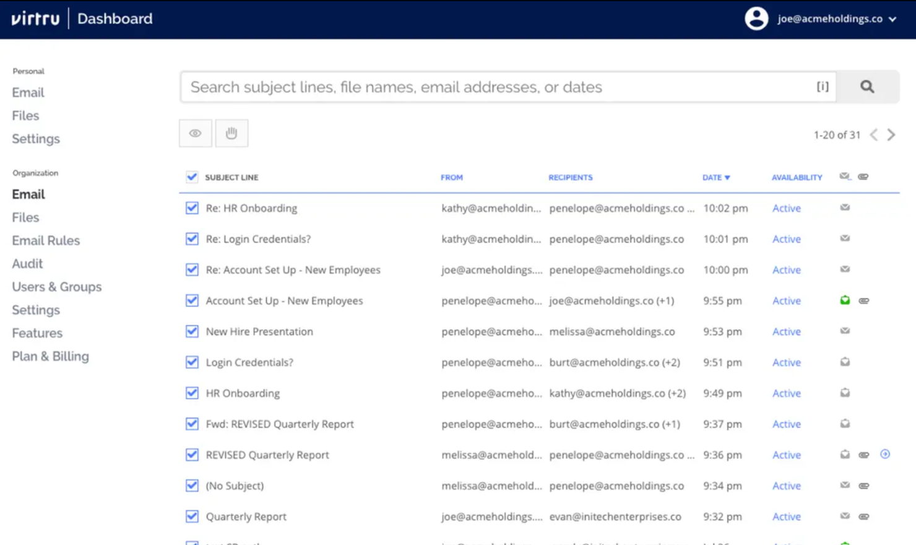Open the user profile avatar icon
Screen dimensions: 916x545
756,18
